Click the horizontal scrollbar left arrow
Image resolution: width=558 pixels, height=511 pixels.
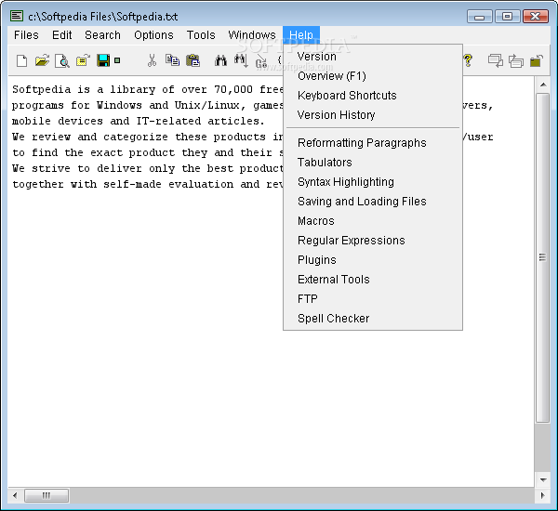15,496
